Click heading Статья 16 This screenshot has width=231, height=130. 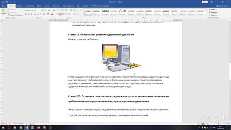(101, 35)
